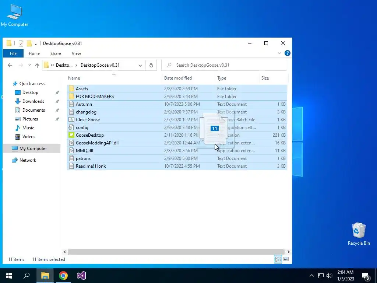The image size is (377, 283).
Task: Open the Customize Quick Access Toolbar dropdown
Action: 36,43
